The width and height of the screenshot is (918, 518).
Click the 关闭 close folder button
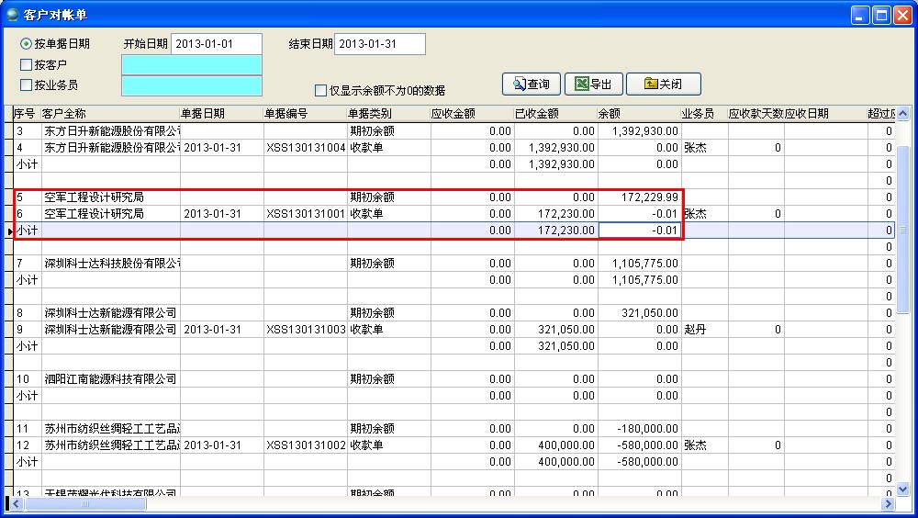coord(663,84)
